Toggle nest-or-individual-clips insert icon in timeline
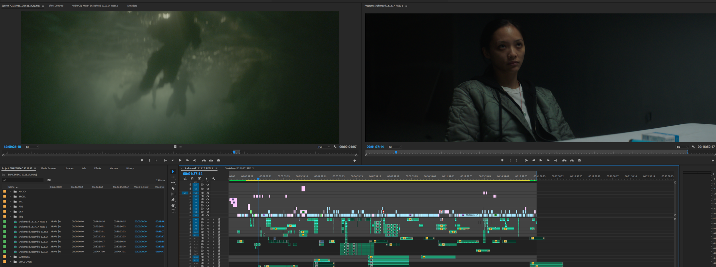This screenshot has width=716, height=267. [185, 179]
